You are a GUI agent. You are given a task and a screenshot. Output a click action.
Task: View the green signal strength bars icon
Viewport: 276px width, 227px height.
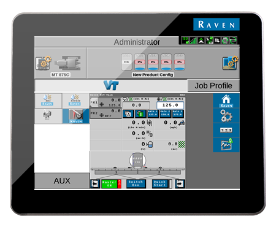click(193, 40)
